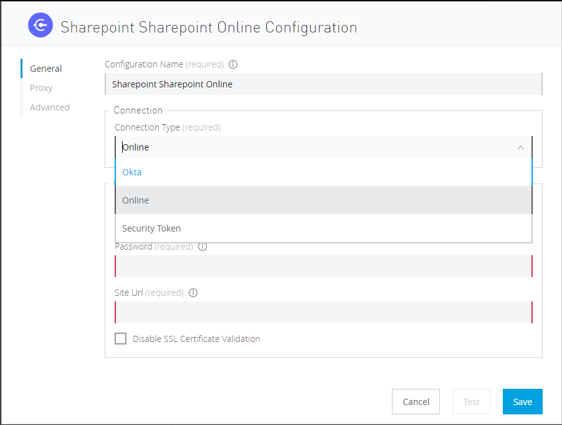The width and height of the screenshot is (562, 425).
Task: Open the Advanced settings tab
Action: pyautogui.click(x=49, y=107)
